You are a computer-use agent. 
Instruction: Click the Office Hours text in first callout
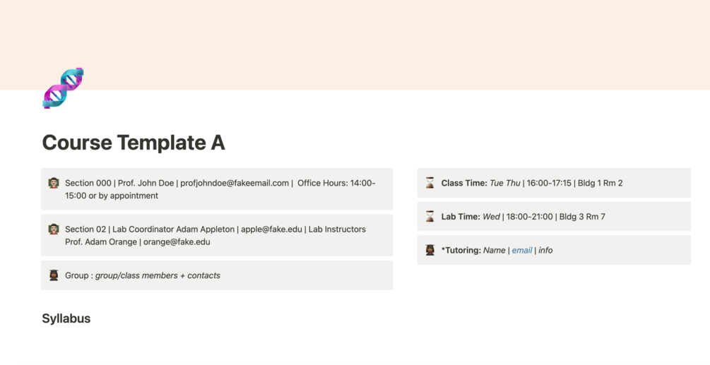(x=323, y=183)
